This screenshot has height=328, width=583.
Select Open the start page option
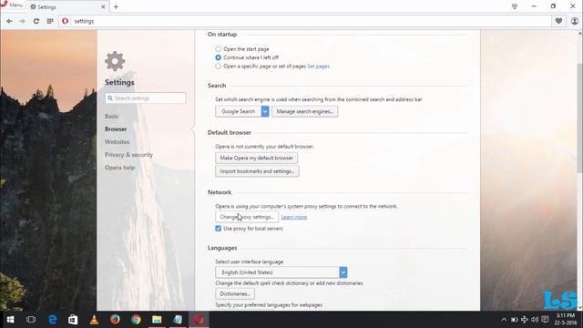pyautogui.click(x=219, y=49)
